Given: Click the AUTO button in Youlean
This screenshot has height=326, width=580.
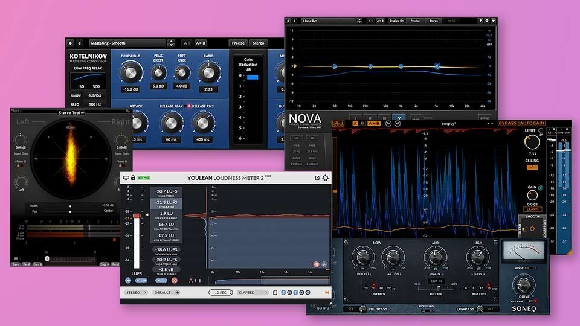Looking at the screenshot, I should pyautogui.click(x=161, y=281).
